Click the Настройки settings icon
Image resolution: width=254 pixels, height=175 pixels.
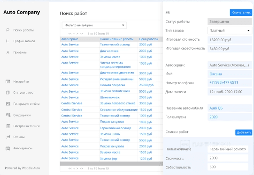point(8,81)
